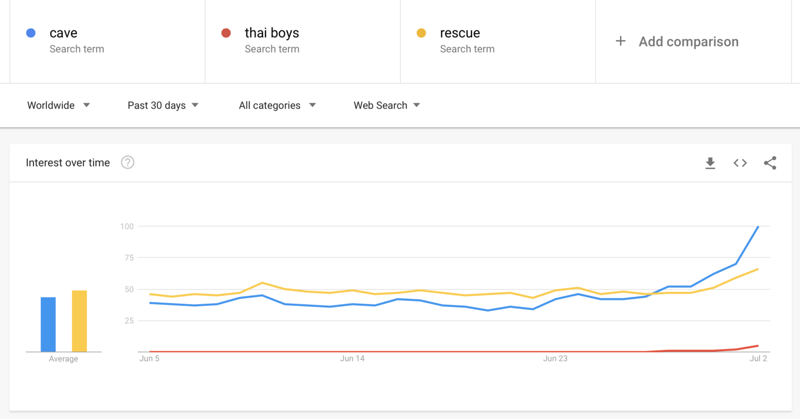Change the Web Search type dropdown

coord(386,105)
